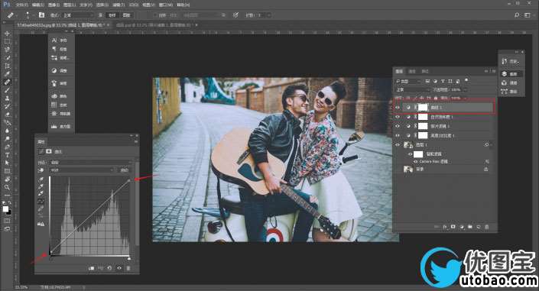Viewport: 539px width, 291px height.
Task: Delete layer using Layers panel trash icon
Action: click(487, 227)
